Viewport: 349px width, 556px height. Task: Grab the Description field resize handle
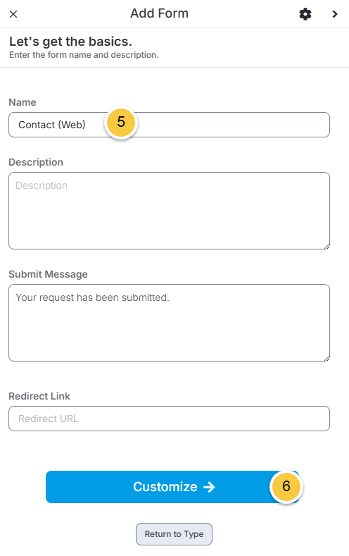click(327, 246)
